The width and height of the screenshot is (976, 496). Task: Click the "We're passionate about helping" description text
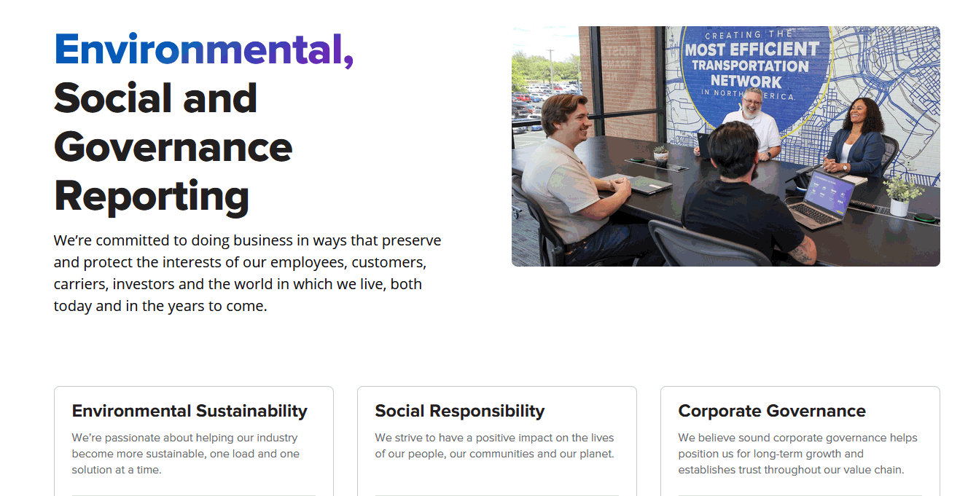click(x=185, y=454)
